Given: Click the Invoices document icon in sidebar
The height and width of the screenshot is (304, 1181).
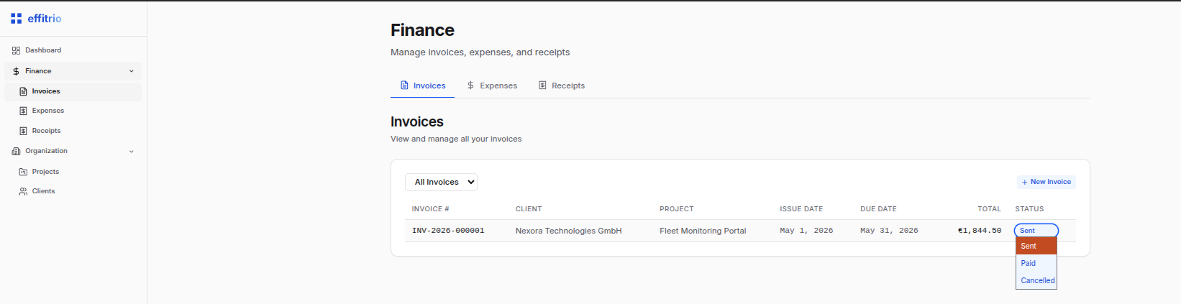Looking at the screenshot, I should 23,91.
